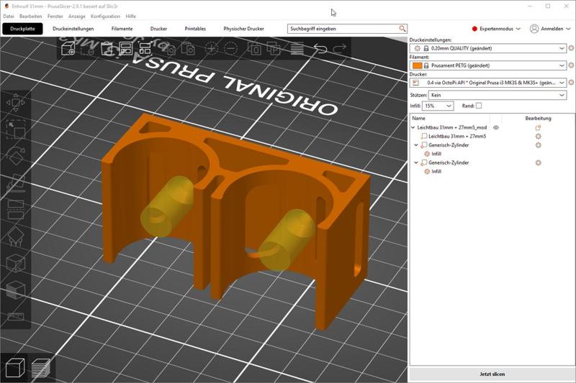
Task: Select the plain cube tool in left toolbar
Action: [x=15, y=263]
